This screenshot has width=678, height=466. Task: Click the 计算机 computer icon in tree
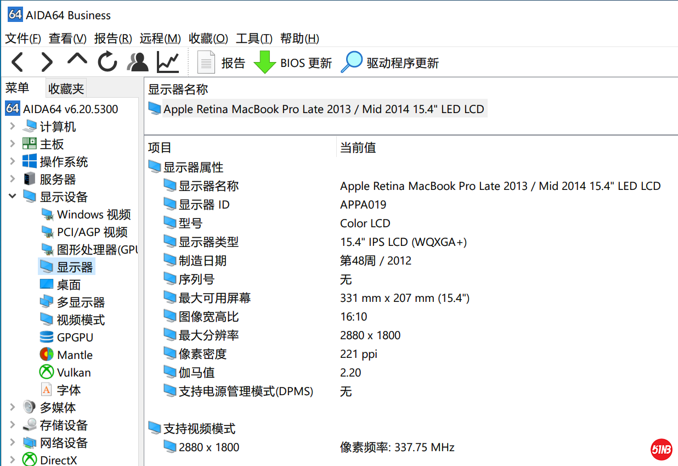(x=30, y=127)
